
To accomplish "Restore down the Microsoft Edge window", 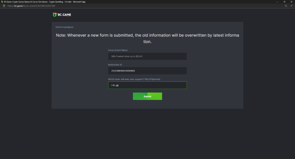I will tap(284, 2).
